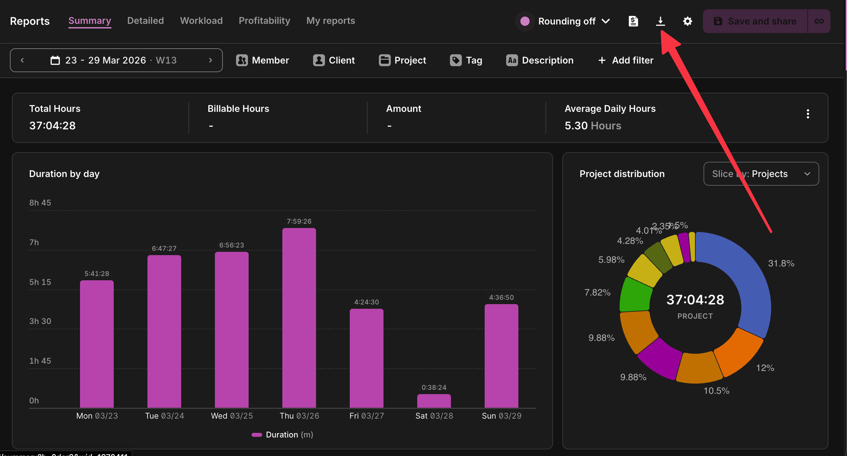Open the Description filter

tap(540, 60)
